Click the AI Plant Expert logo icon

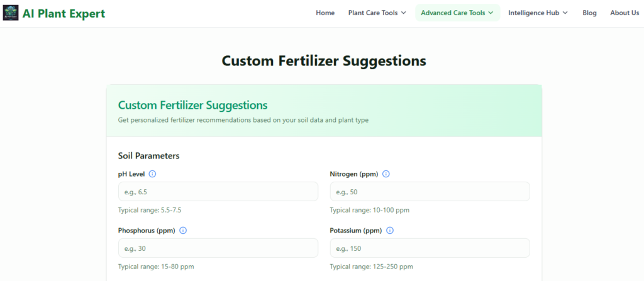11,13
